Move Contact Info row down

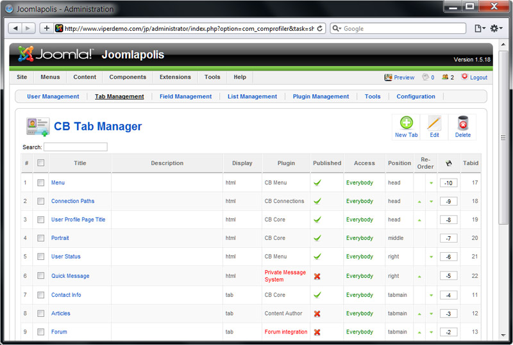tap(431, 295)
